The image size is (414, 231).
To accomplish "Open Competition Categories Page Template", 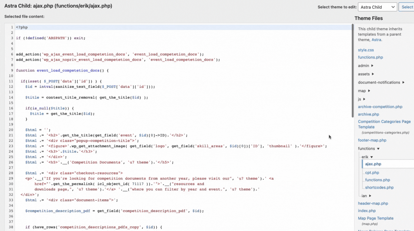I will tap(384, 124).
